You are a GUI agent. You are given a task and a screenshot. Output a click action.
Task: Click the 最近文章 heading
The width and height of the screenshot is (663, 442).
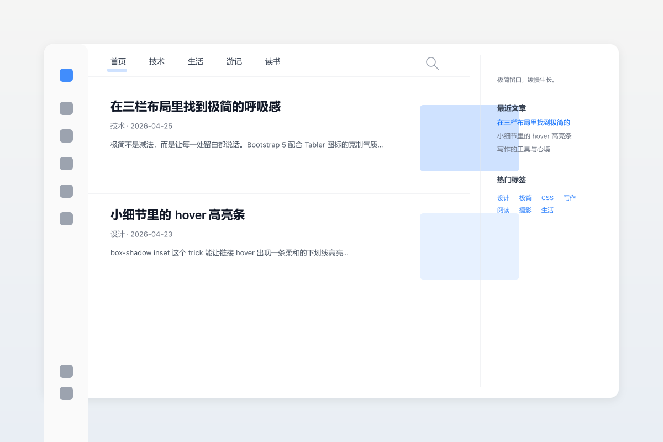point(512,108)
